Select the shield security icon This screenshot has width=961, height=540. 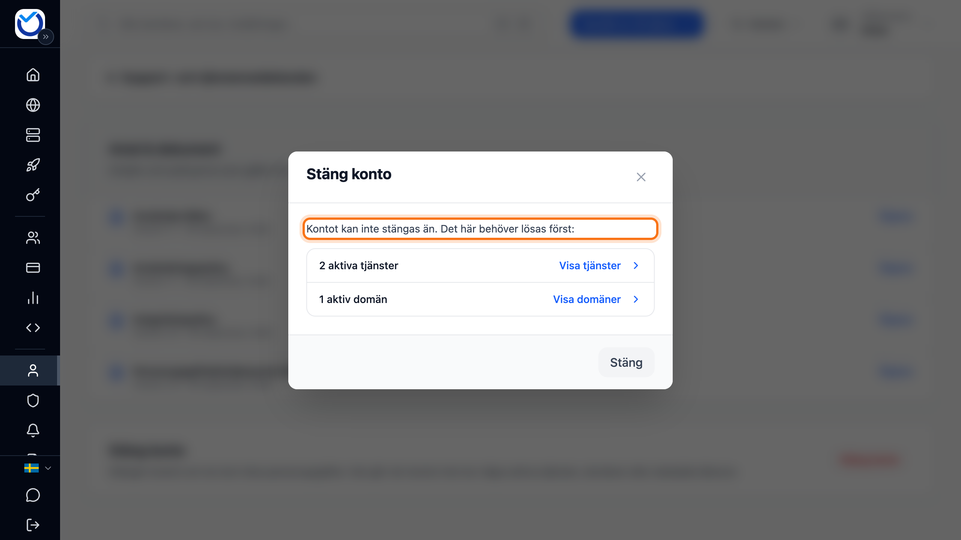coord(33,400)
